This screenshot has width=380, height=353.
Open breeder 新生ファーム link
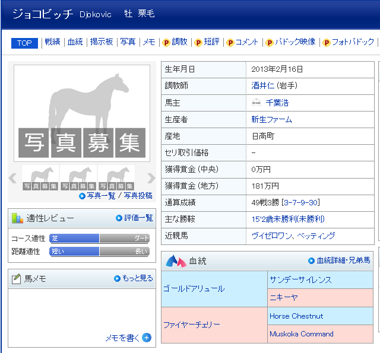(271, 119)
